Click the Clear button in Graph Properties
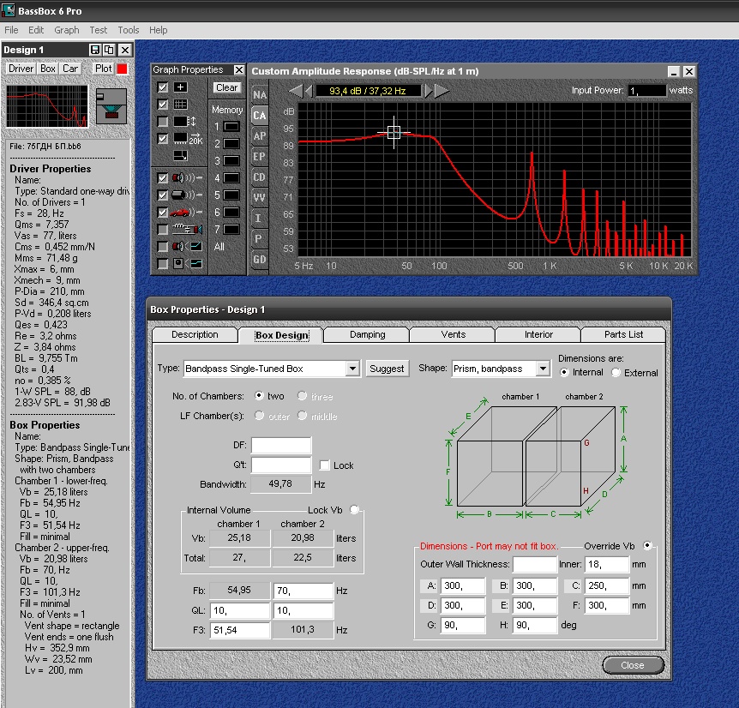 (x=227, y=87)
